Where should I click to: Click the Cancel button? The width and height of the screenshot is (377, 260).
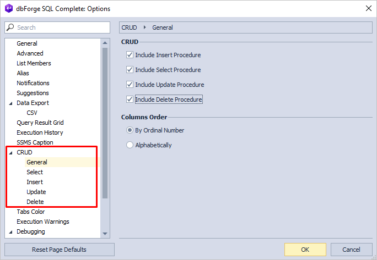click(x=351, y=250)
